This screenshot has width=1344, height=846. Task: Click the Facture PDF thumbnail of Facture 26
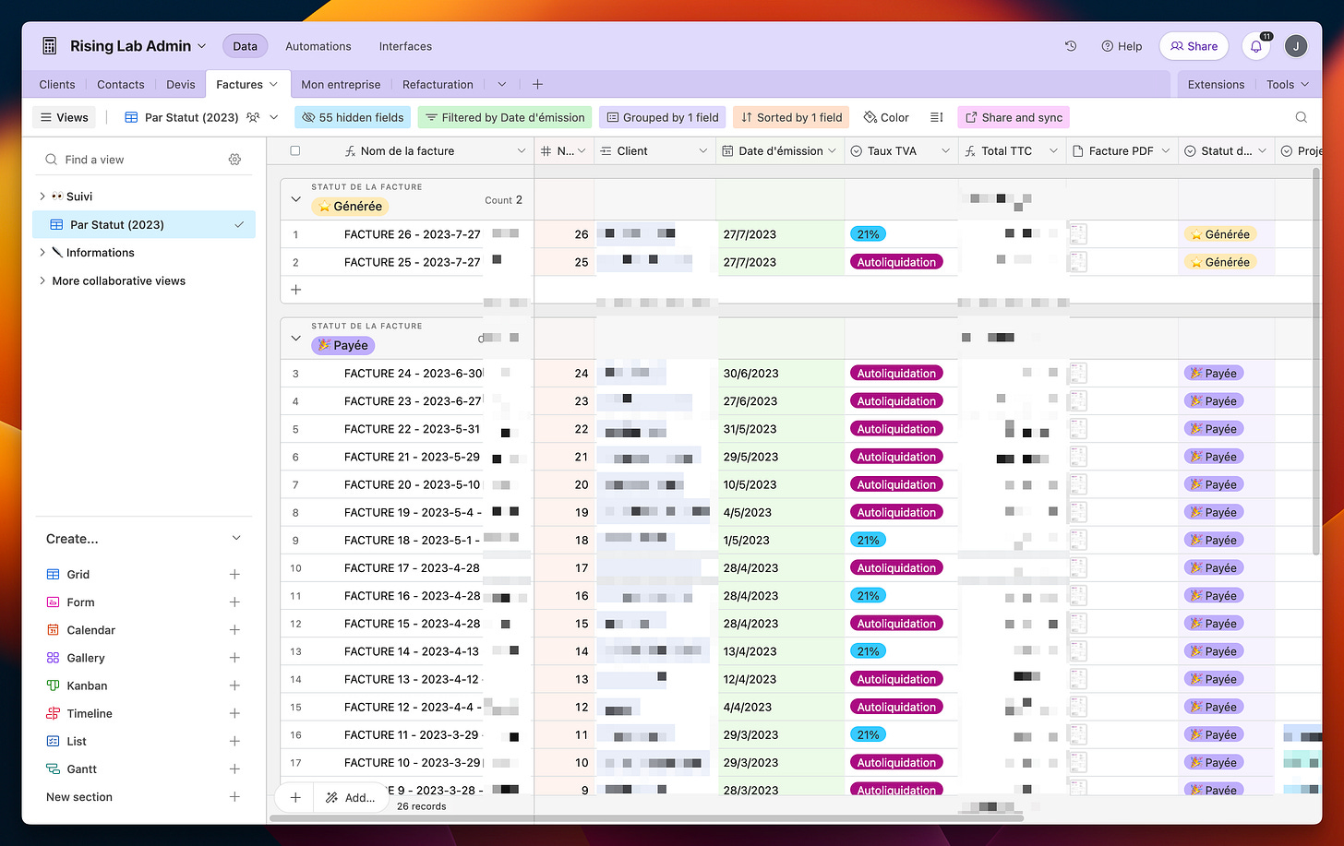coord(1078,234)
